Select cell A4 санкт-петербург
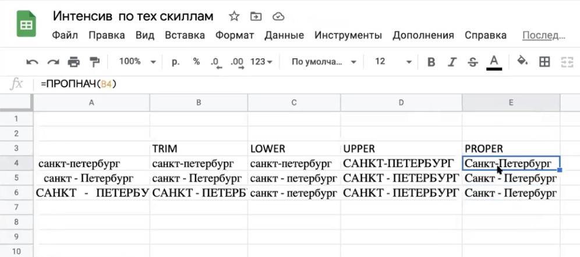This screenshot has width=580, height=257. coord(91,163)
